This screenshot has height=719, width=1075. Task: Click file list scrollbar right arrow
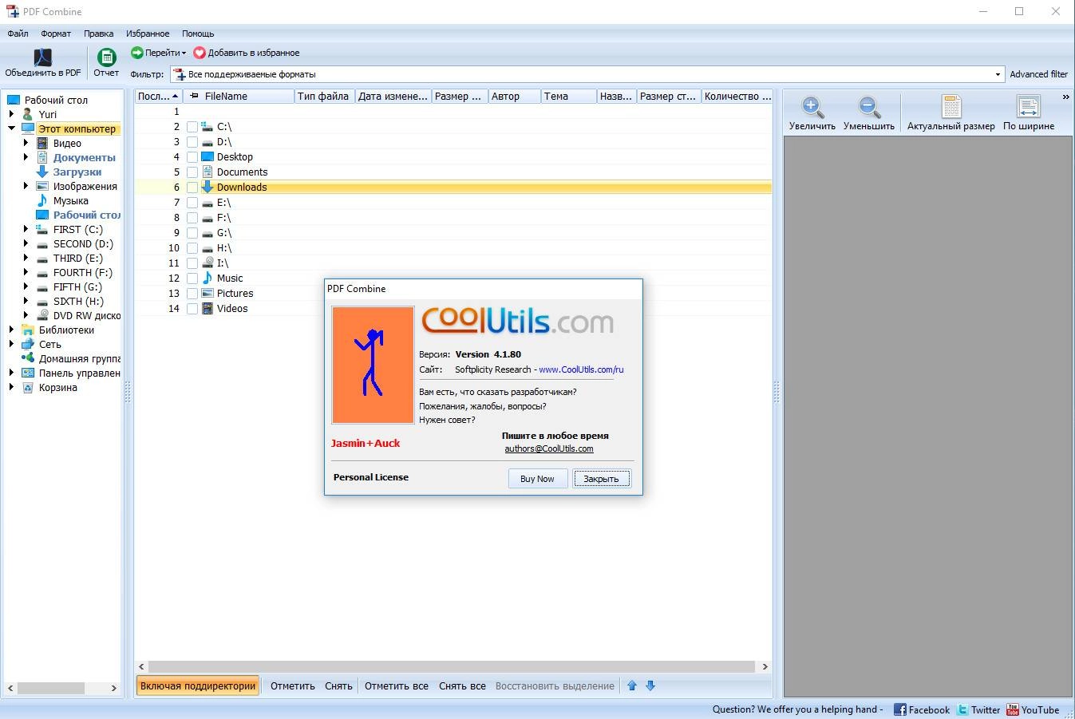pyautogui.click(x=765, y=666)
